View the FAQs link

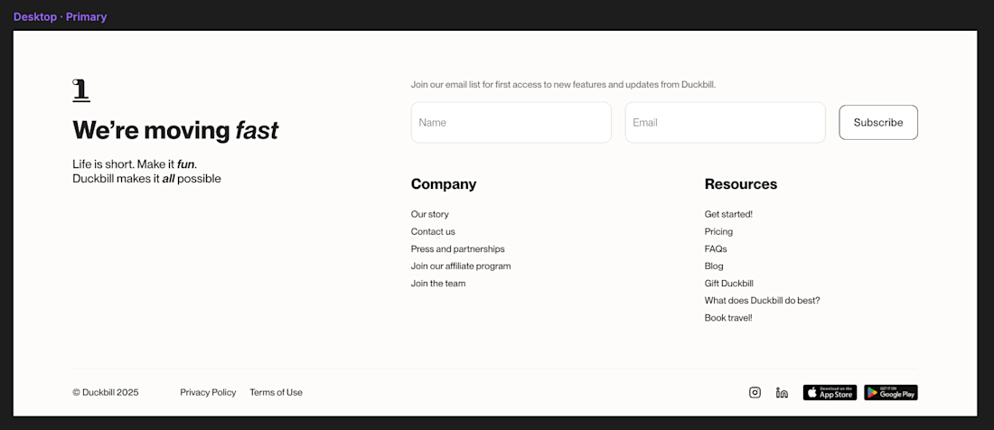pyautogui.click(x=716, y=248)
